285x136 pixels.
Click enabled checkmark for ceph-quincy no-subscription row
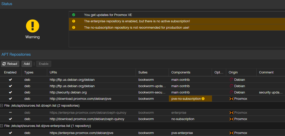(10, 119)
